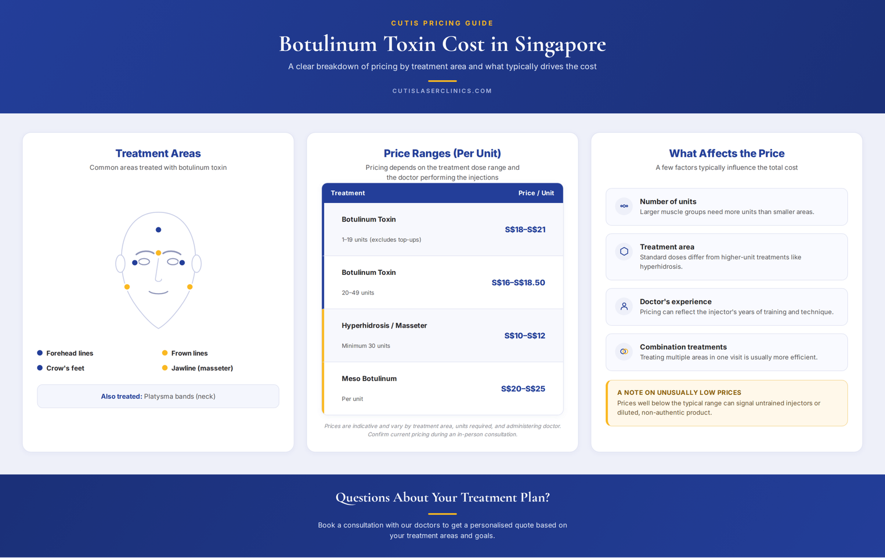Click the Number of units icon

624,206
